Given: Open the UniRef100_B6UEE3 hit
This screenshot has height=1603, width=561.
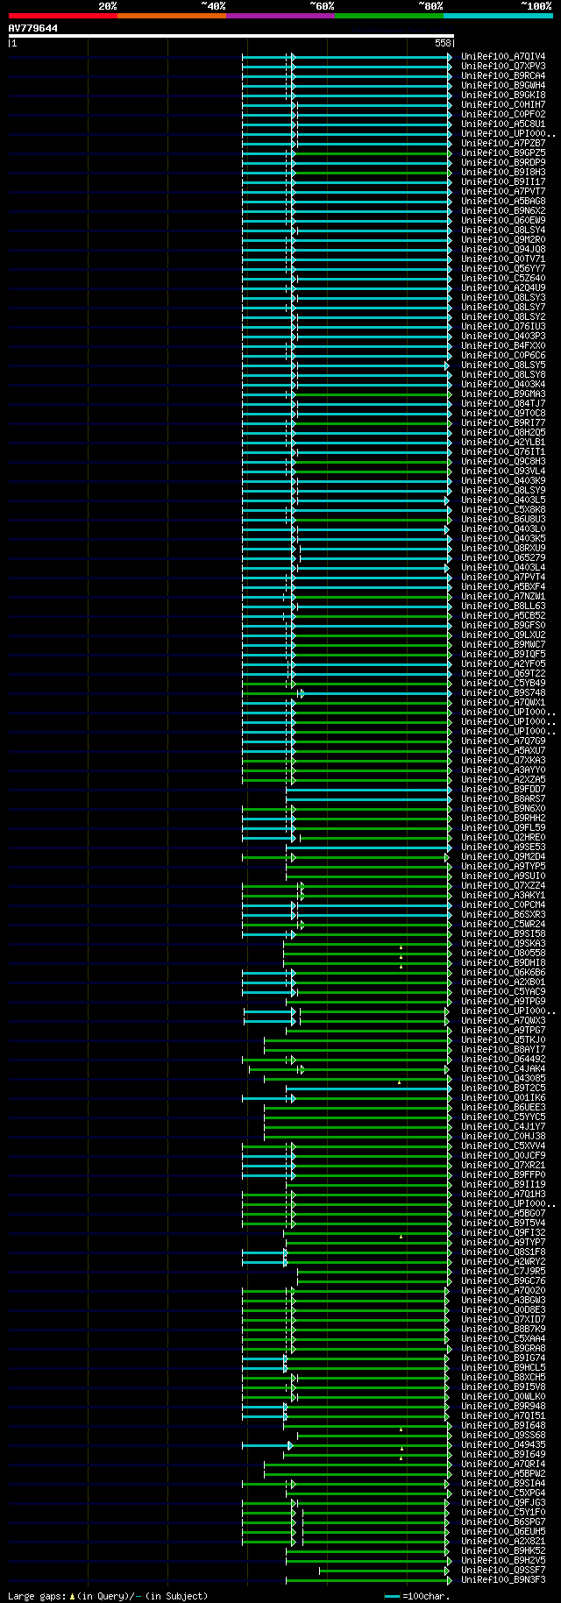Looking at the screenshot, I should pos(503,1107).
